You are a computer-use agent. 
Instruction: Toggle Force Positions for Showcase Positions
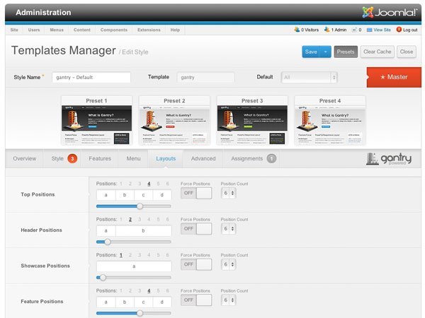[196, 264]
